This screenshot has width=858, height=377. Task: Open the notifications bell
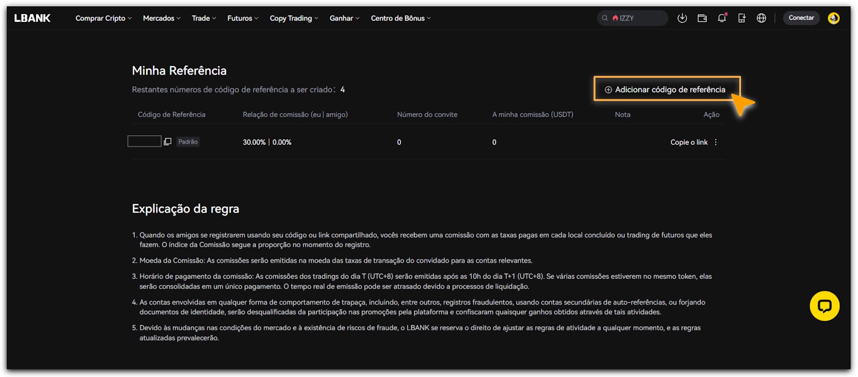pos(722,18)
